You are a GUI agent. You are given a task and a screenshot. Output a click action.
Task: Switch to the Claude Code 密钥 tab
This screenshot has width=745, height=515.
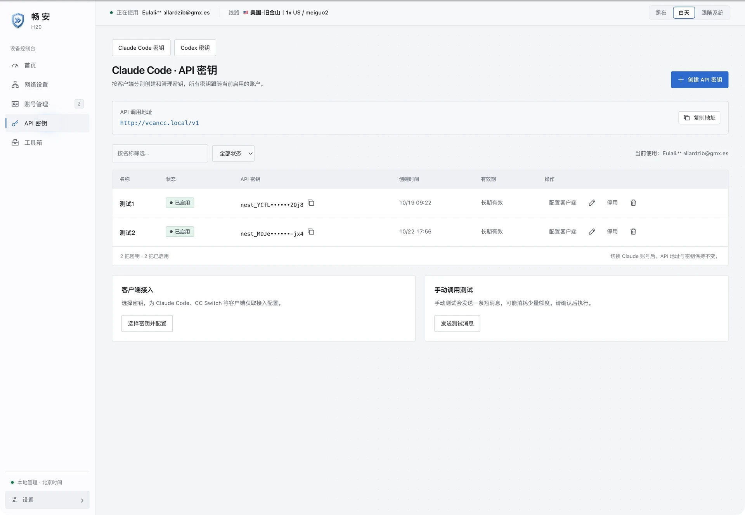click(x=141, y=48)
